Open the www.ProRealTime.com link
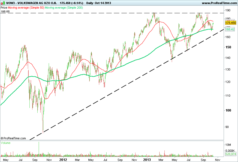This screenshot has width=238, height=162. pos(219,3)
